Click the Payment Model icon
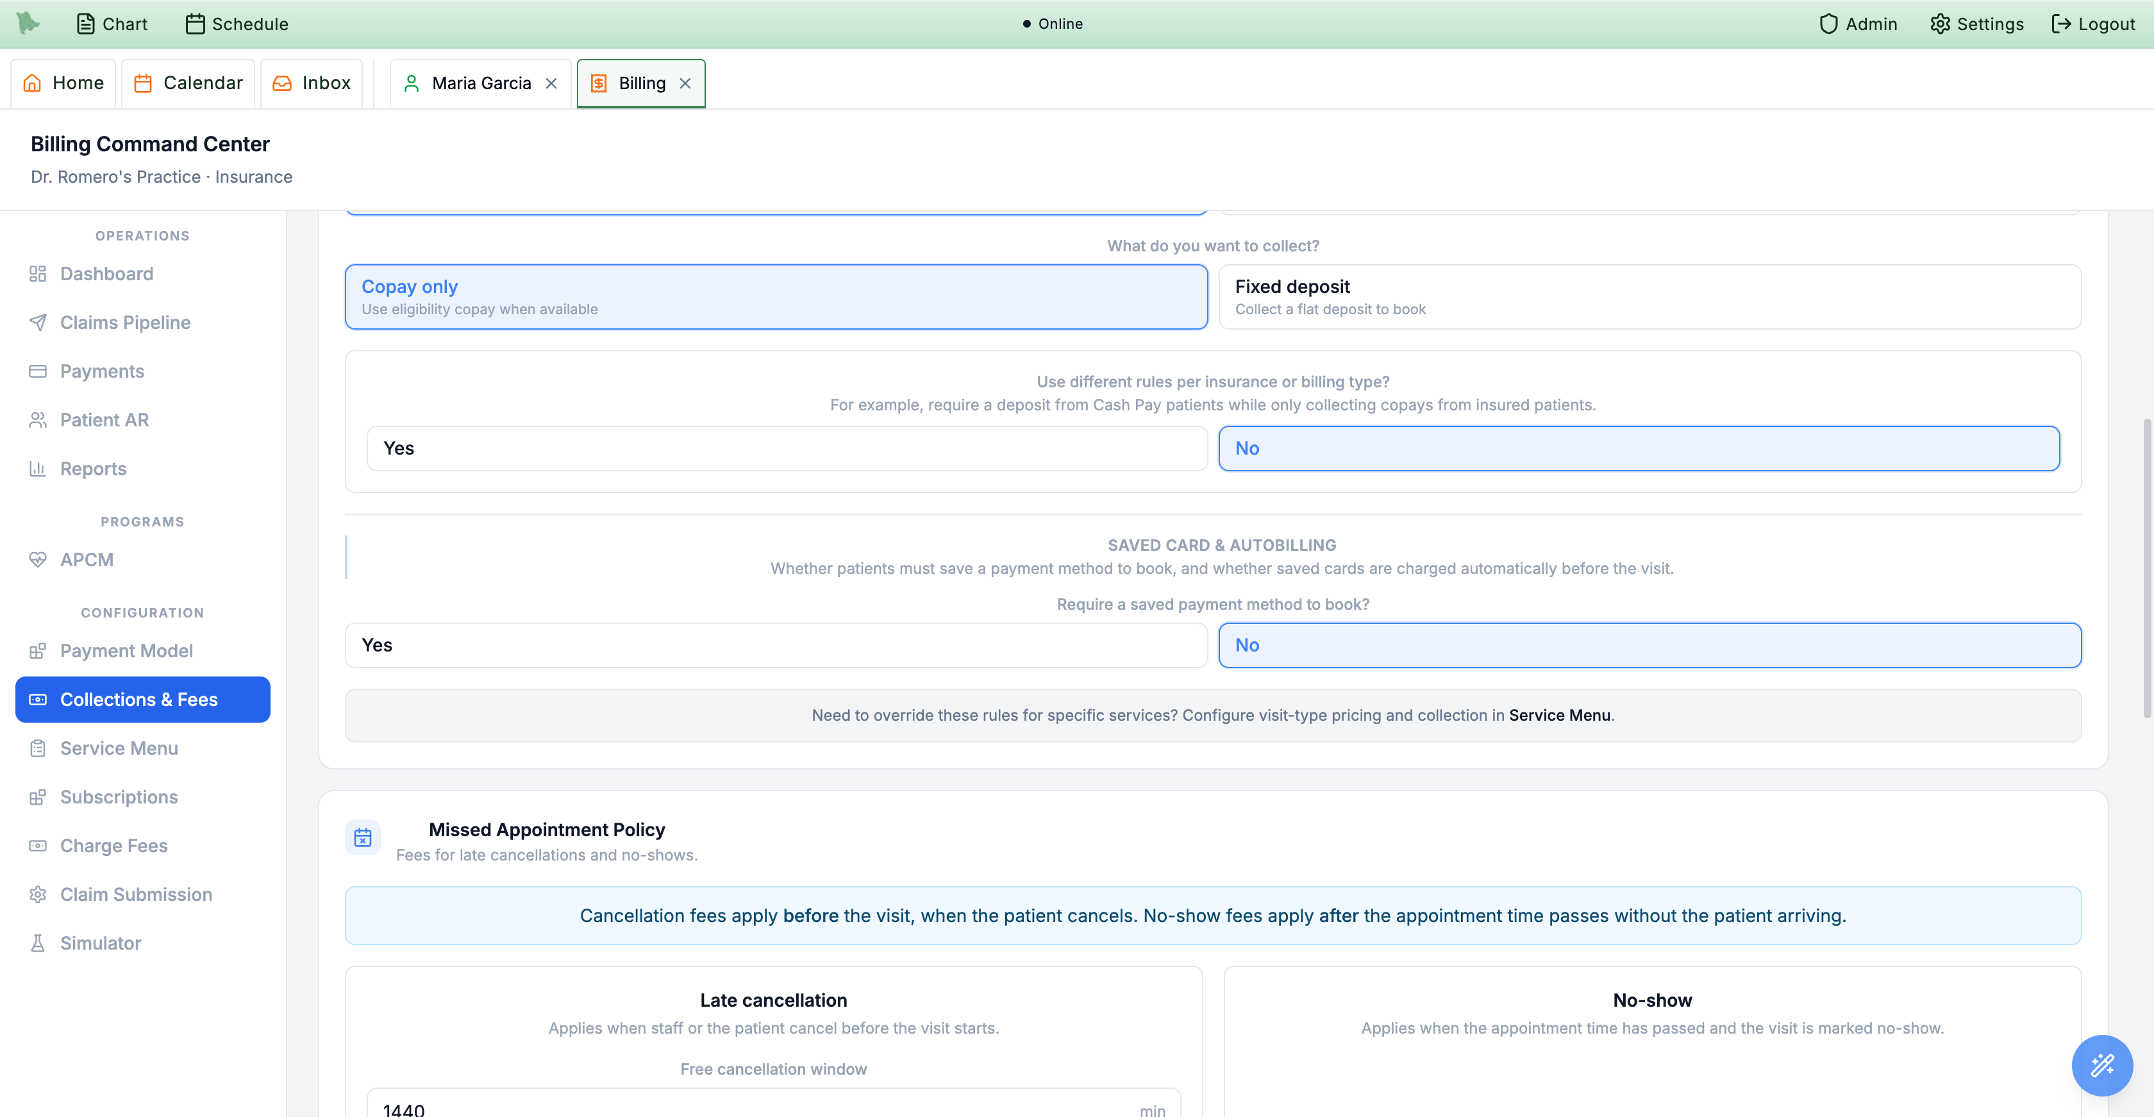This screenshot has width=2154, height=1117. [x=38, y=650]
